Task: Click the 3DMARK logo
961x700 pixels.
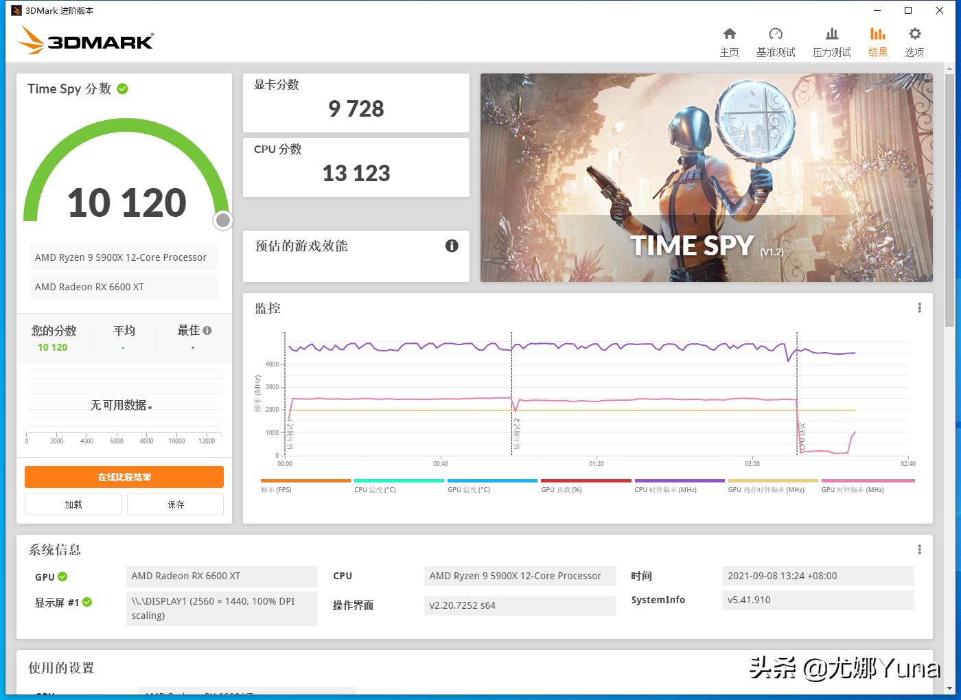Action: (85, 40)
